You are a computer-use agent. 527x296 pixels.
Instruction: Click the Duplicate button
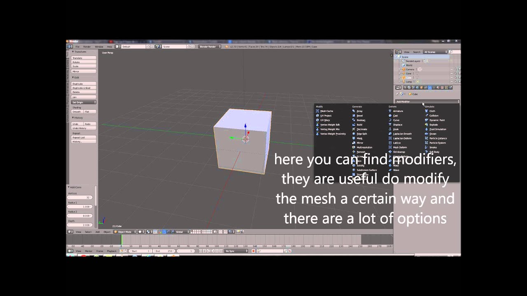pos(84,84)
